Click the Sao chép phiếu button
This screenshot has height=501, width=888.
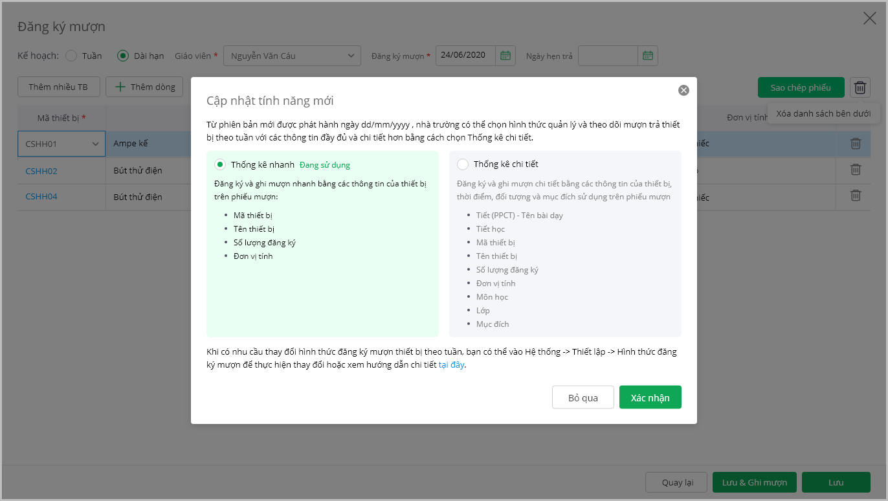click(801, 87)
